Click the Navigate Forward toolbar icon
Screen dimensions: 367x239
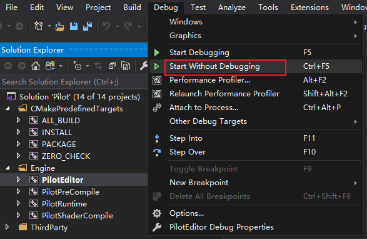19,26
